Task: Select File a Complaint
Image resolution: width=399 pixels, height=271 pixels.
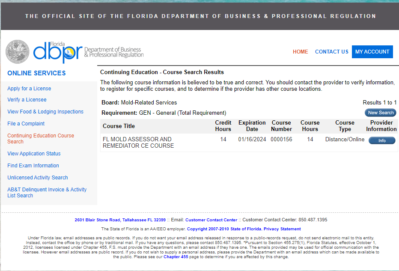Action: pyautogui.click(x=26, y=123)
